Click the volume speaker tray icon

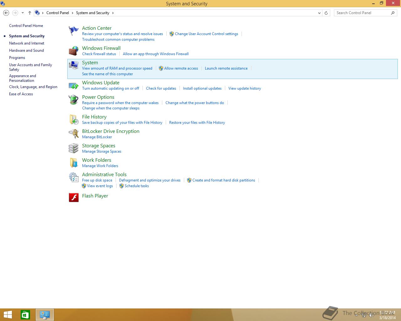pyautogui.click(x=372, y=315)
